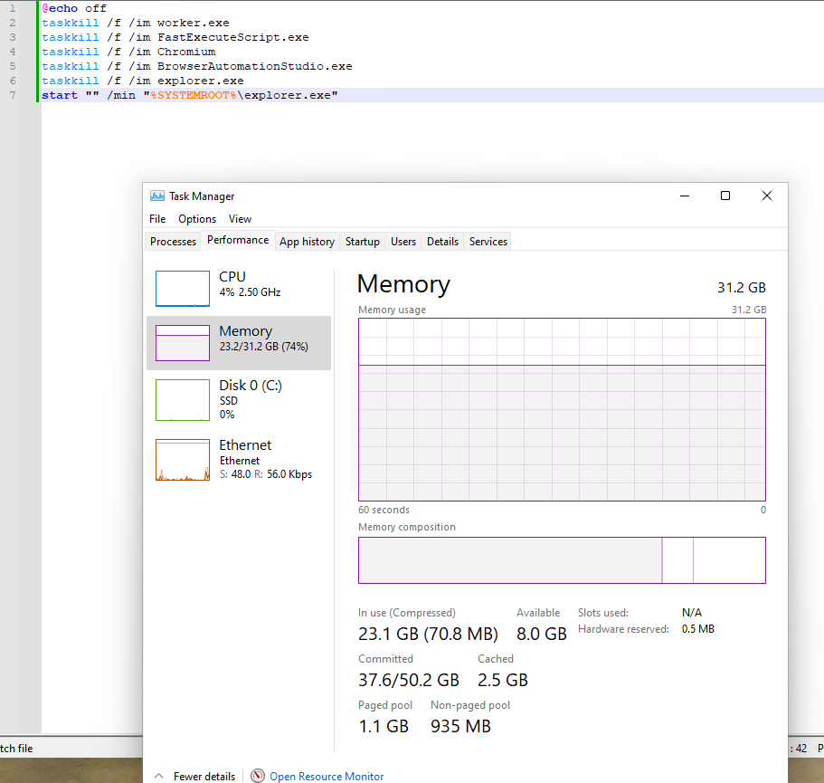824x783 pixels.
Task: Select the Memory graph thumbnail in sidebar
Action: point(183,343)
